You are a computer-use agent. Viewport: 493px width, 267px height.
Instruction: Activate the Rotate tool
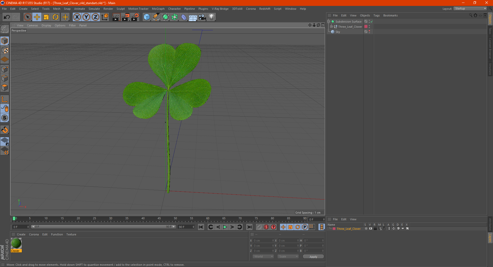55,17
